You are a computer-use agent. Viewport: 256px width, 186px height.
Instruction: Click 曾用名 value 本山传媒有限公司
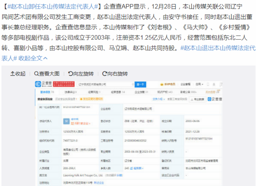pos(195,168)
